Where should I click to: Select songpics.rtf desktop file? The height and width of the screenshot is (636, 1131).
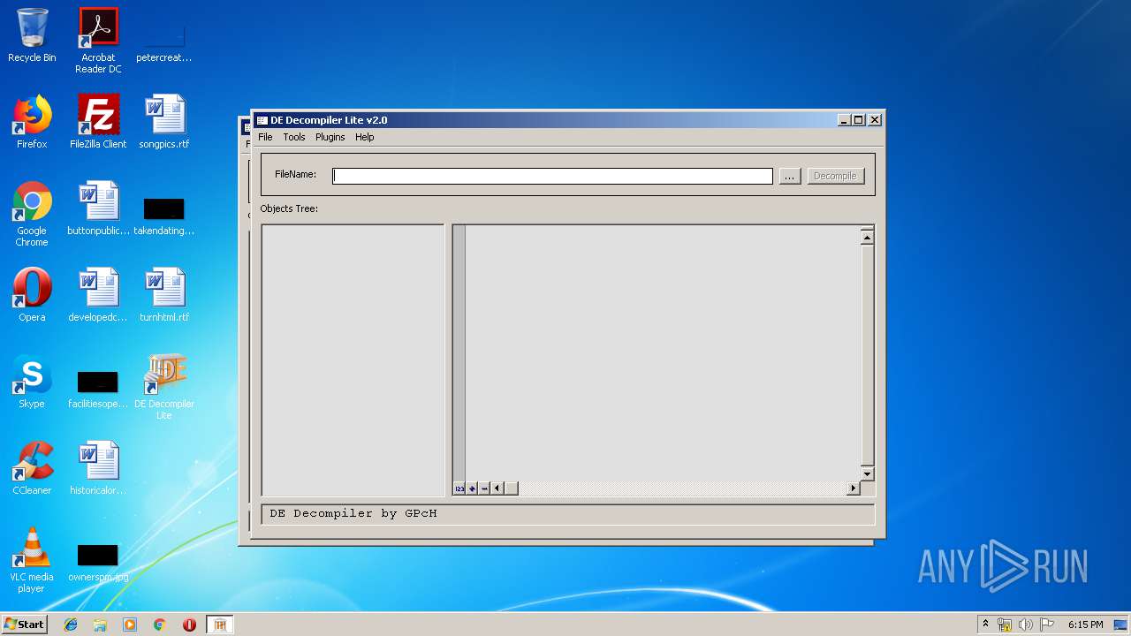164,122
